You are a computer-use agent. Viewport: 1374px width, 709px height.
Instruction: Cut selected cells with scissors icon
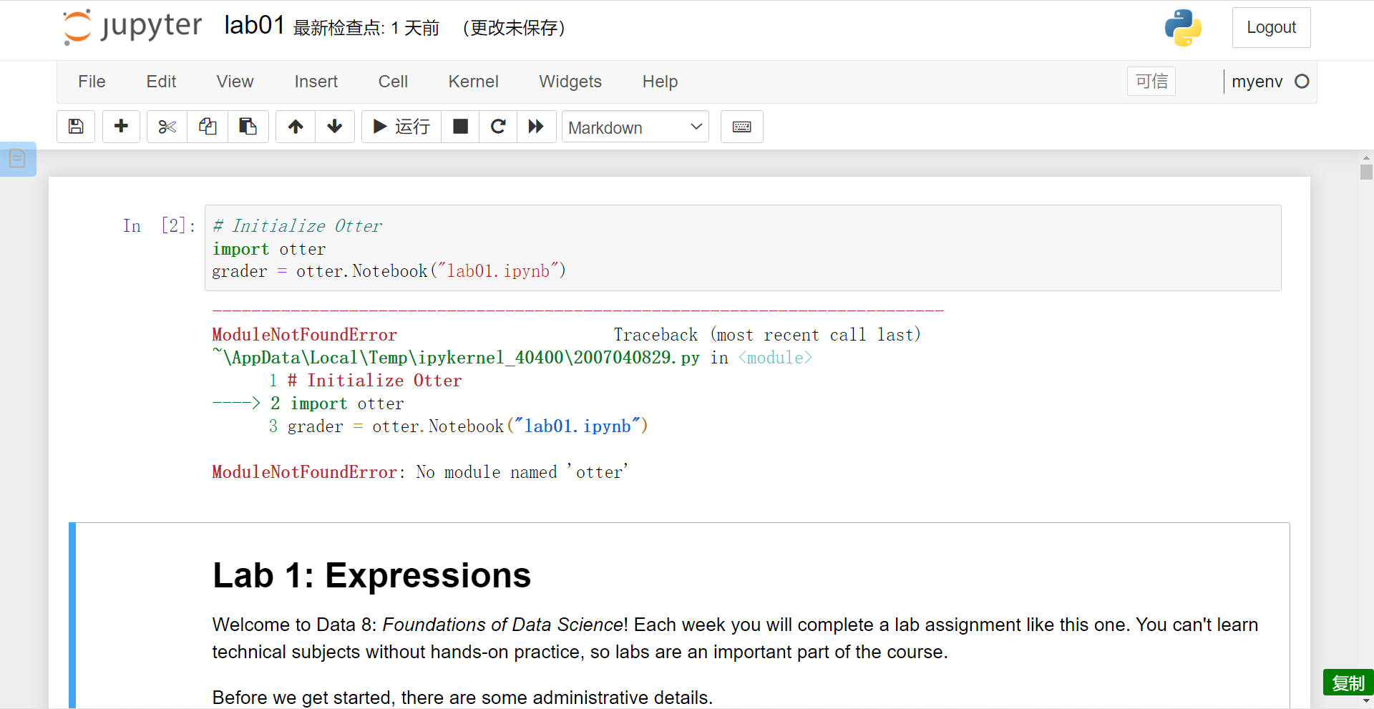tap(167, 127)
